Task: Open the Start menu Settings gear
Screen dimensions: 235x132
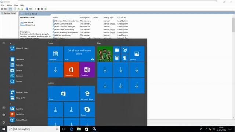Action: (4, 115)
